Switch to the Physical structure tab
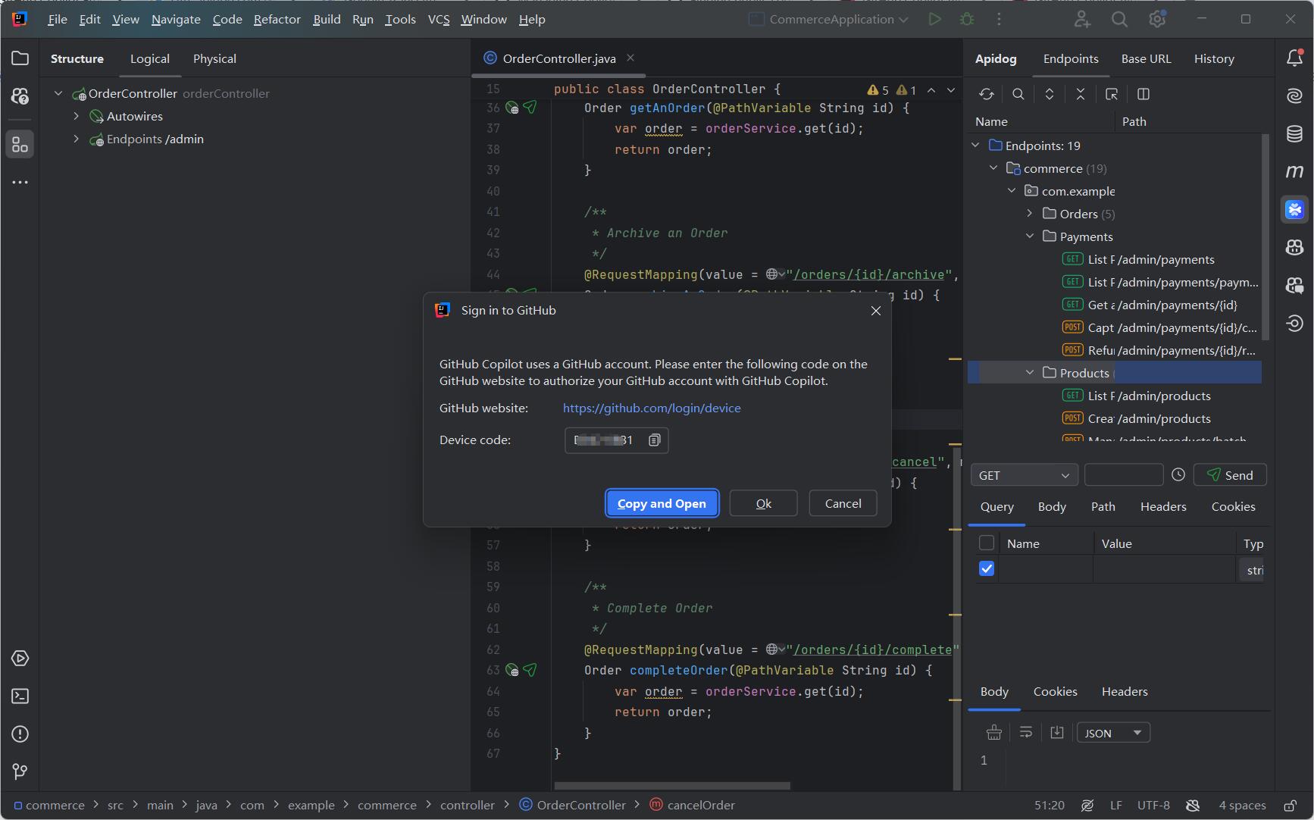The image size is (1314, 820). click(x=214, y=58)
